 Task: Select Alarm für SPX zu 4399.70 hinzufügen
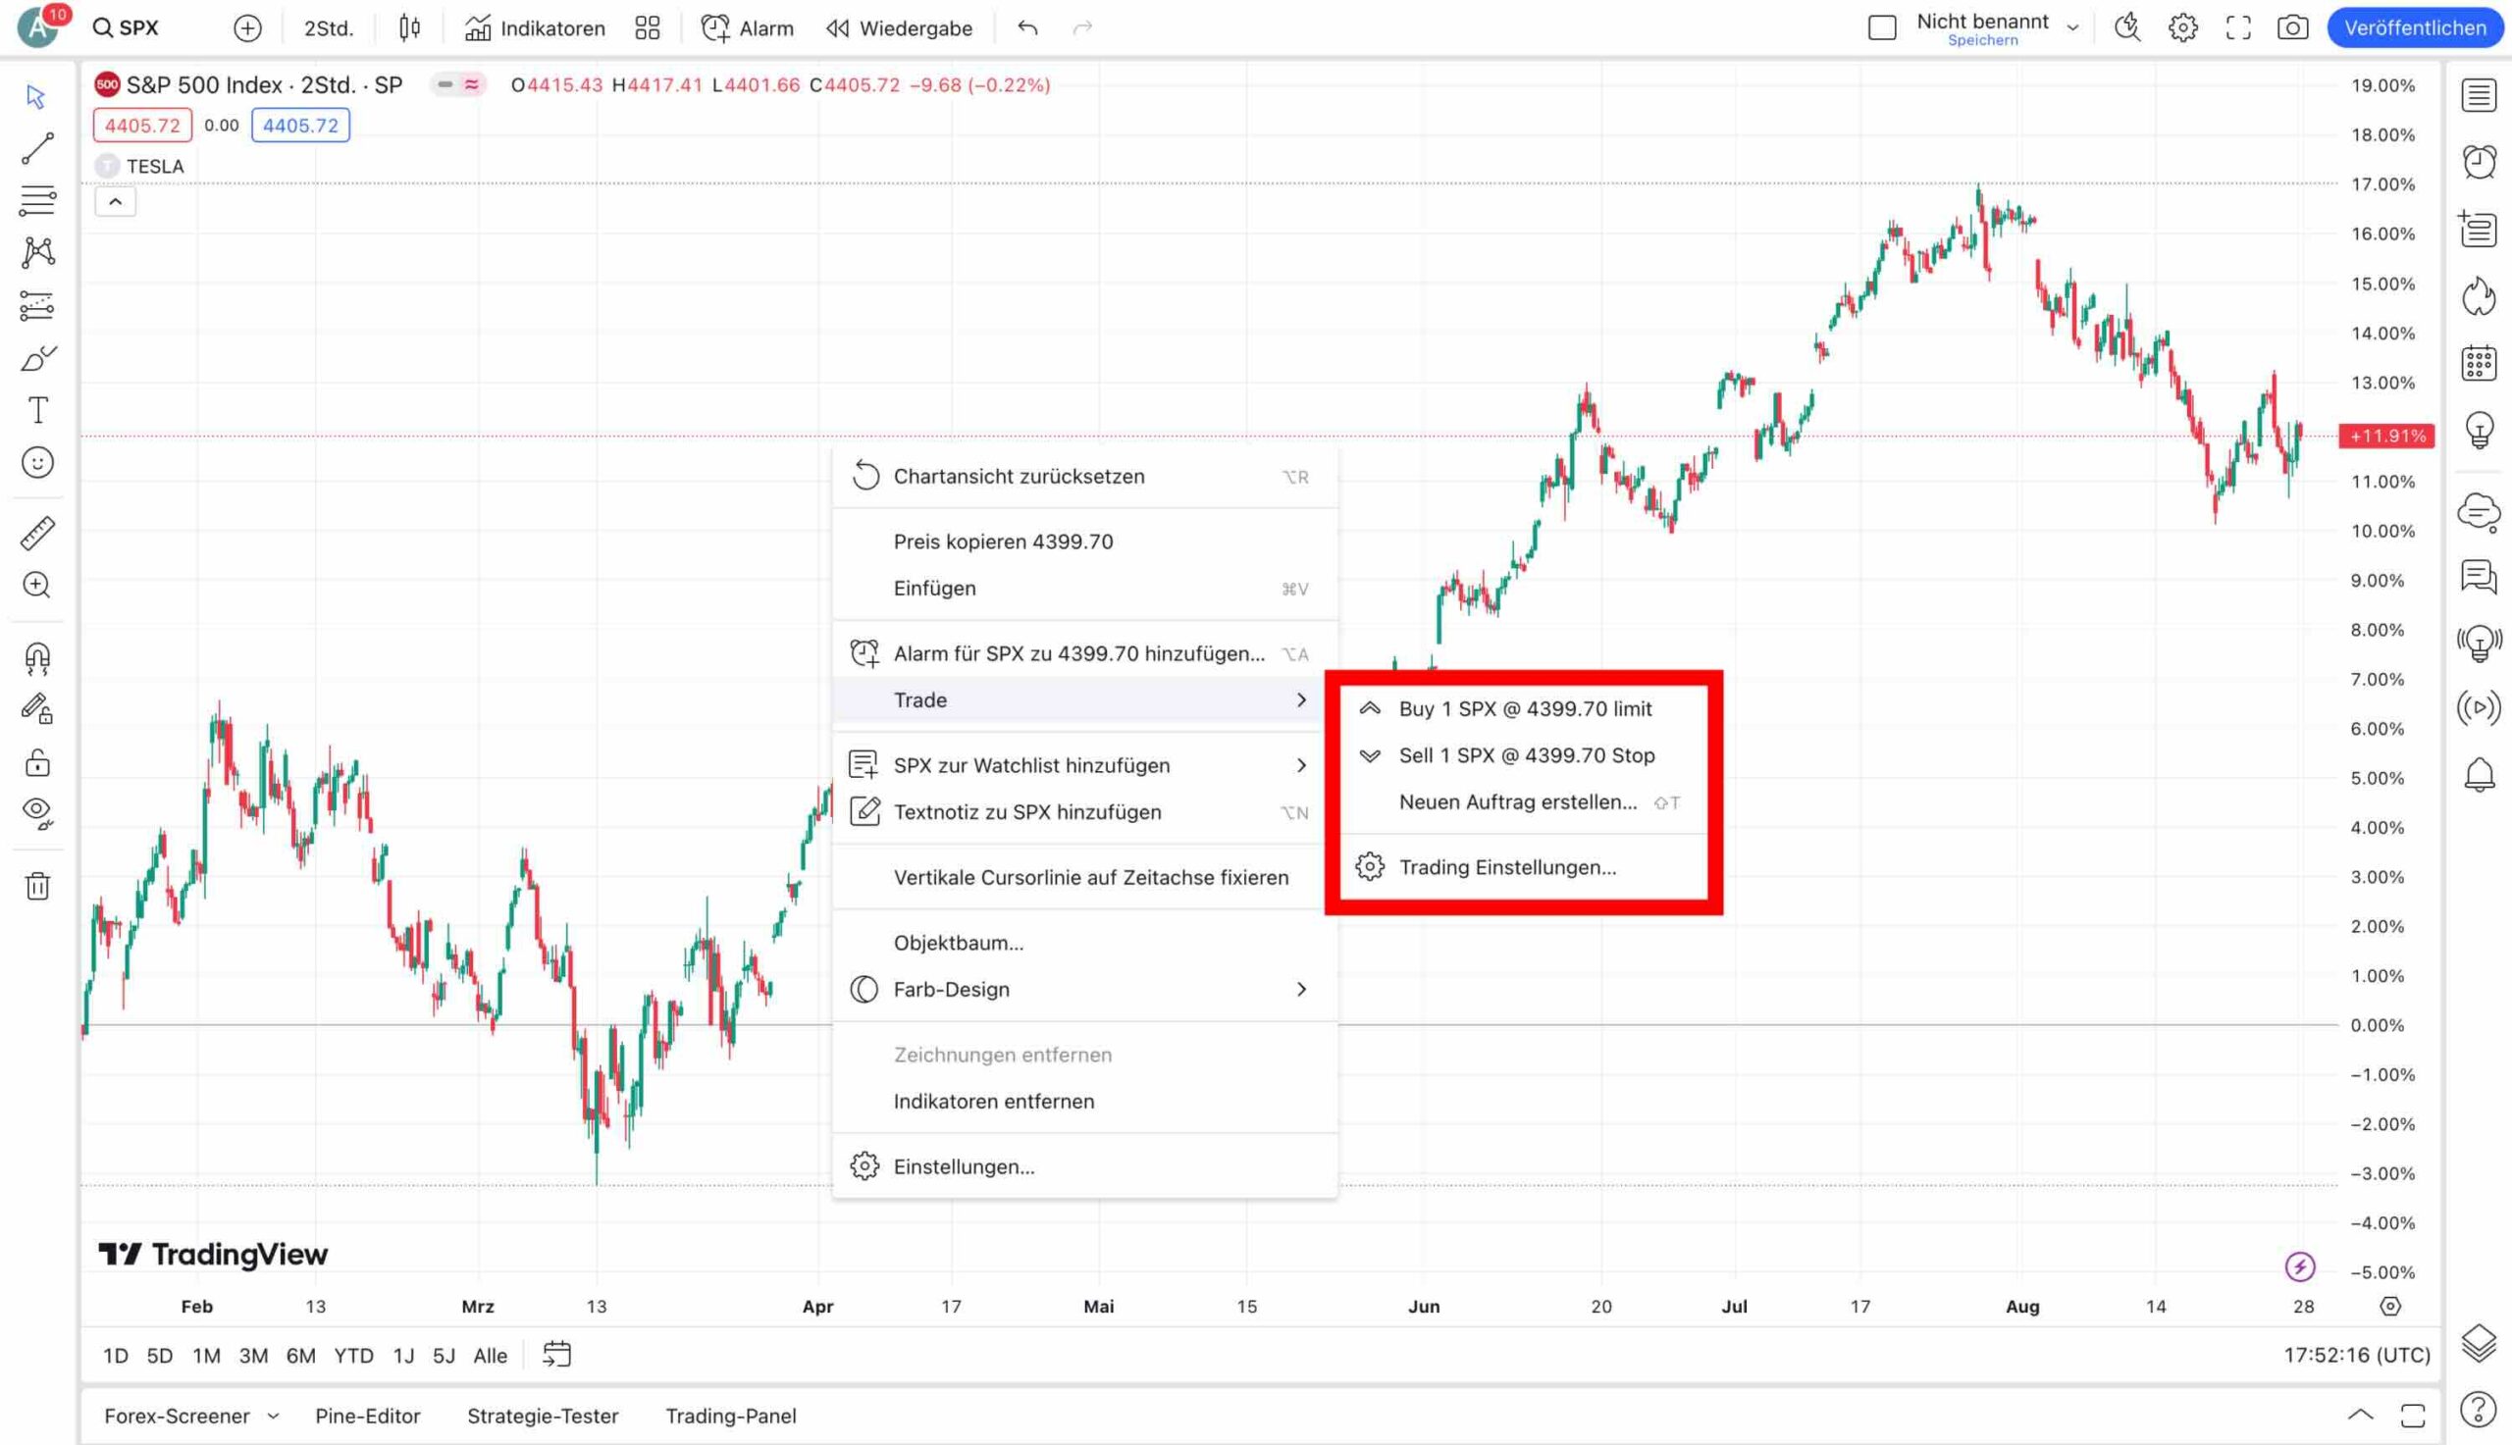point(1085,653)
